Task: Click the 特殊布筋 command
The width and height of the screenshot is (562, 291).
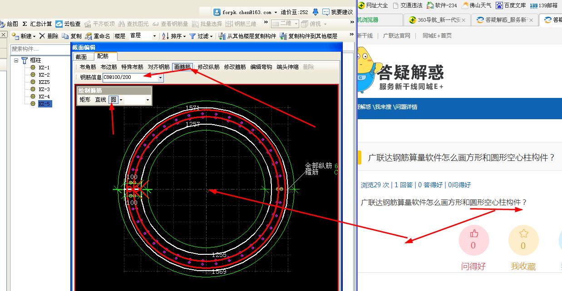Action: pos(132,67)
